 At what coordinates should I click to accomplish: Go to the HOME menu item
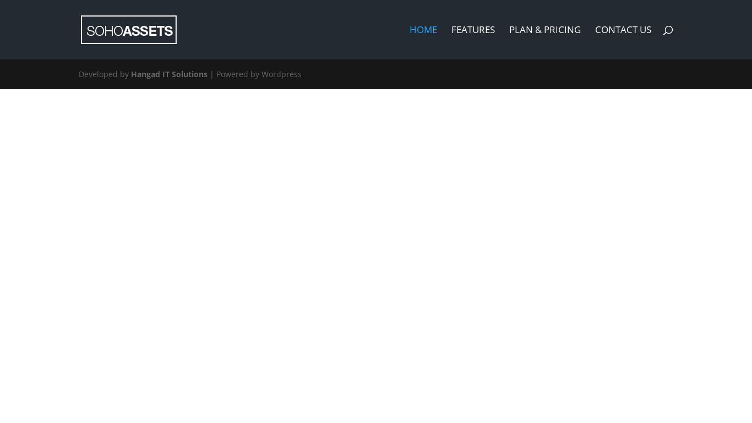423,30
